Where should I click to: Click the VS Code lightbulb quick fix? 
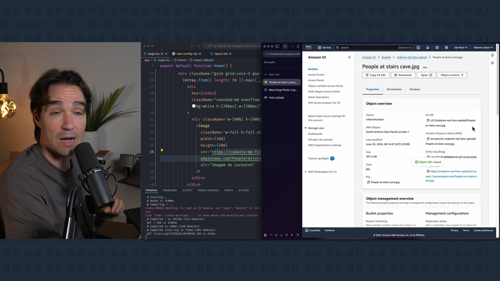point(162,150)
